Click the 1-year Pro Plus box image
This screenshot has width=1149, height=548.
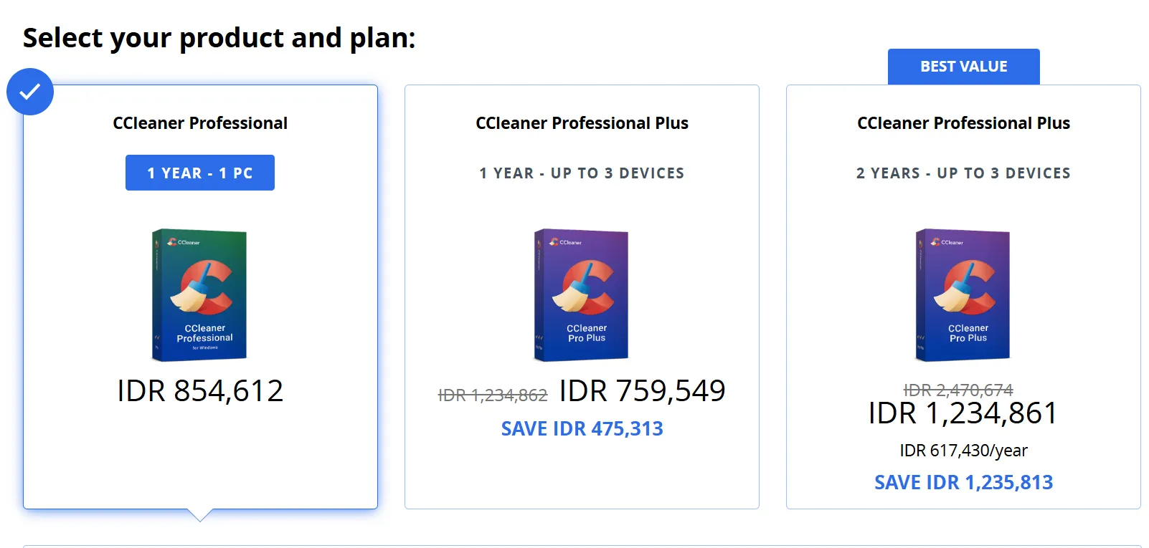click(x=581, y=294)
